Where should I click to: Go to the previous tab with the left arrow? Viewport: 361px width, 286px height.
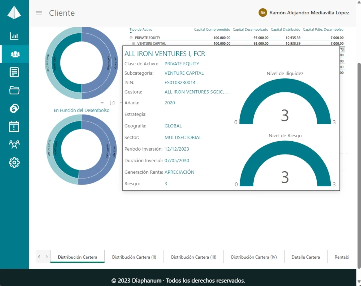[39, 257]
